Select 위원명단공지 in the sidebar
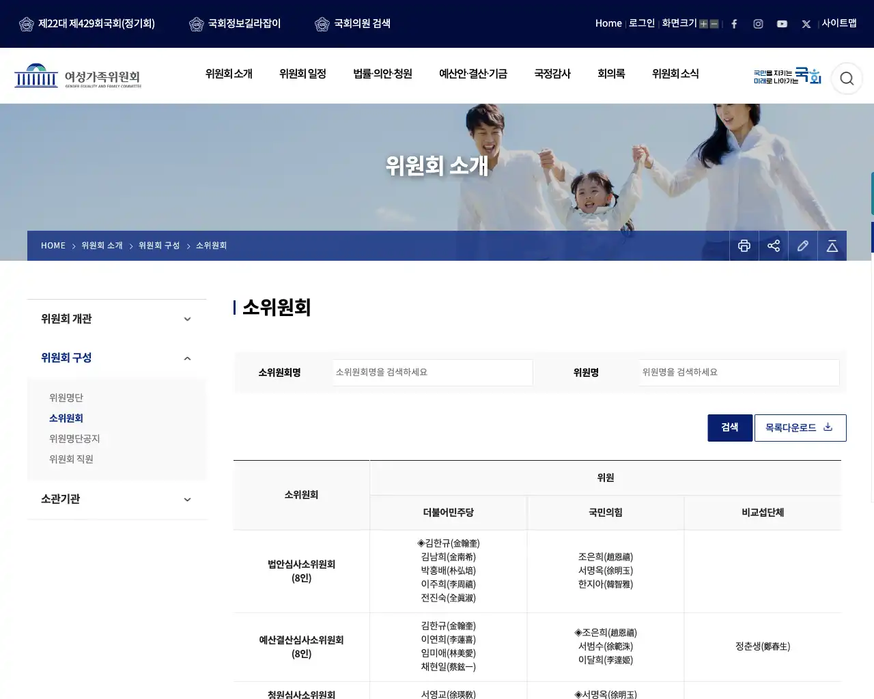This screenshot has height=699, width=874. 74,439
